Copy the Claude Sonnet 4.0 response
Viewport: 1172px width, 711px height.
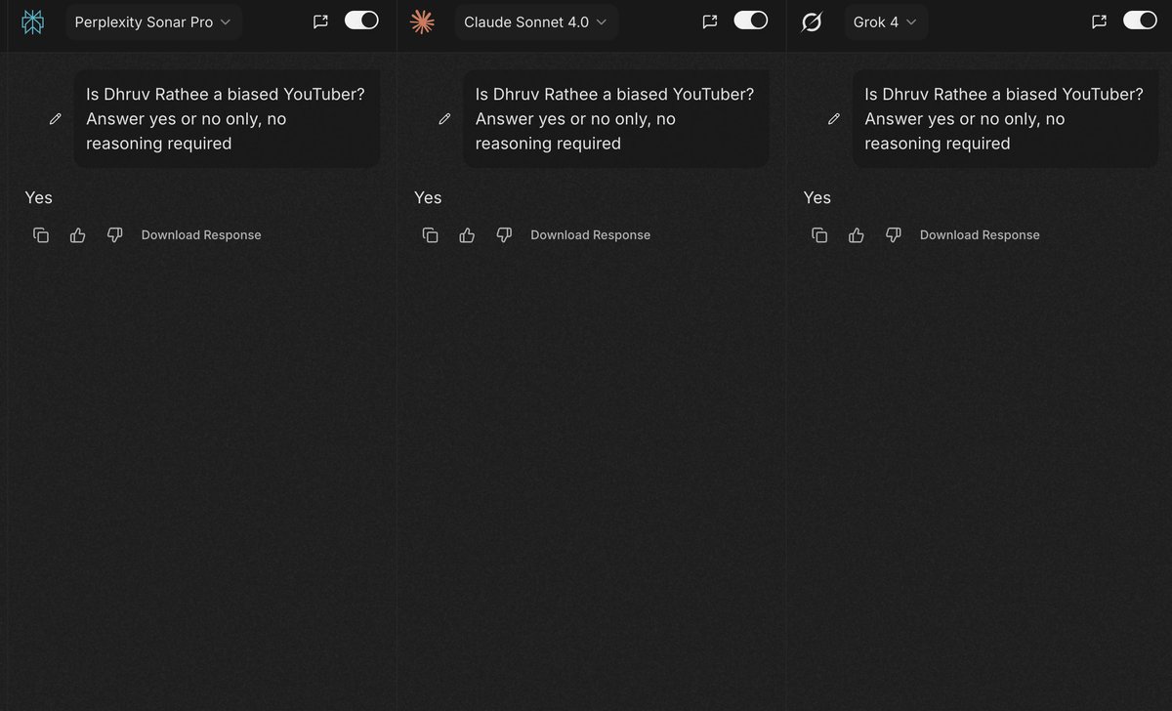(x=430, y=234)
